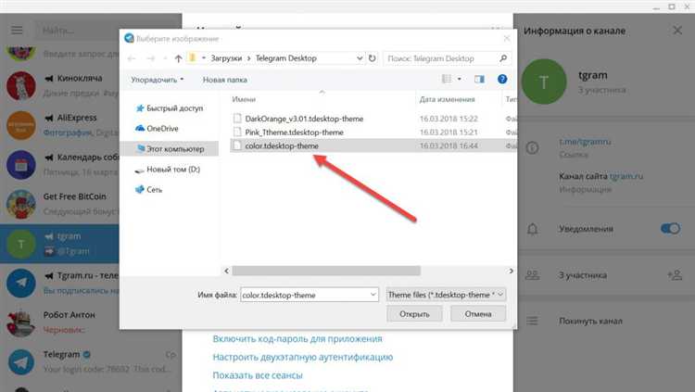Click notifications bell icon
This screenshot has height=392, width=695.
(532, 229)
